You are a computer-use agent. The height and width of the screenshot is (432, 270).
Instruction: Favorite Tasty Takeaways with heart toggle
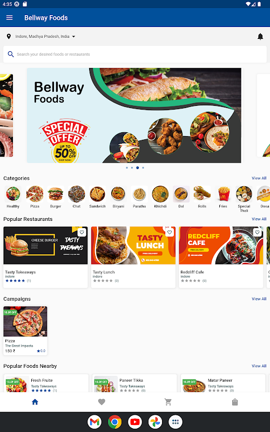tap(82, 232)
